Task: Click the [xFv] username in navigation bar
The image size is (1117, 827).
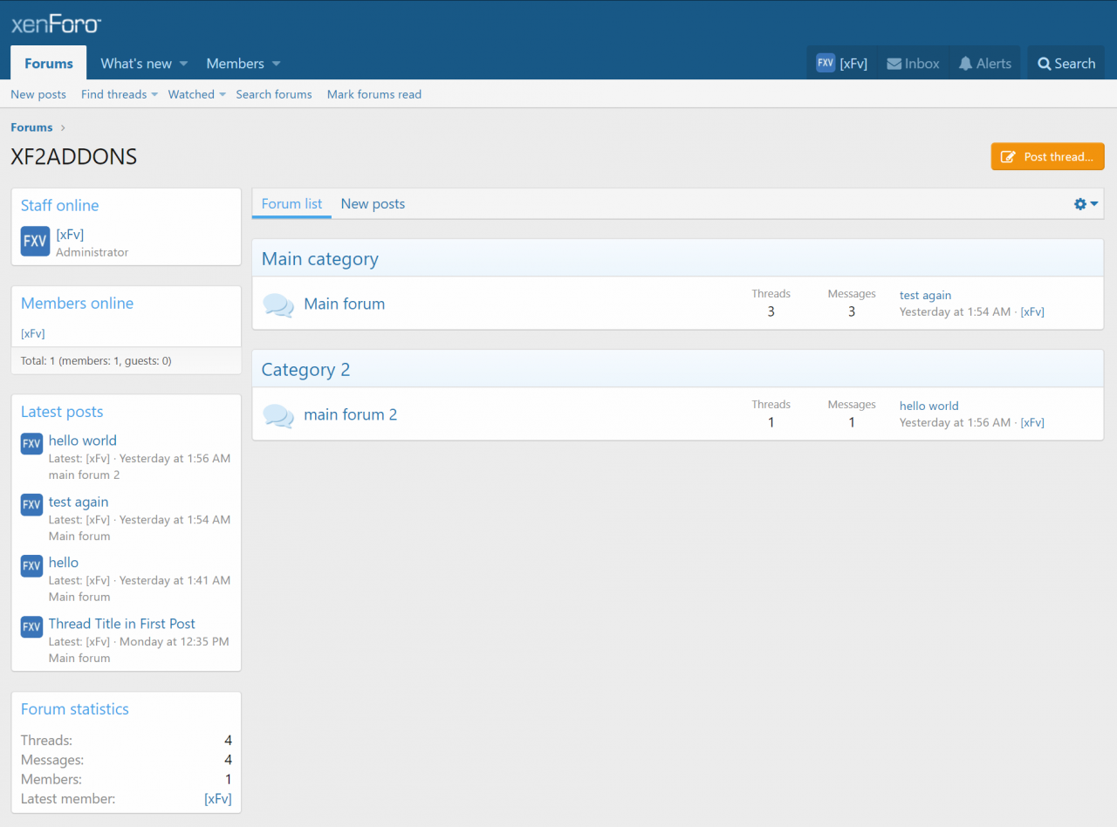Action: tap(853, 64)
